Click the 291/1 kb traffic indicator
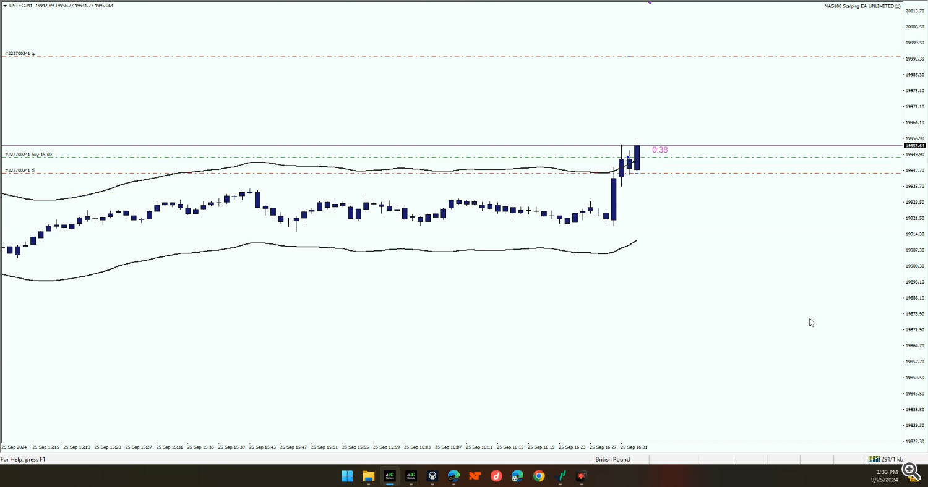The height and width of the screenshot is (487, 928). [892, 459]
